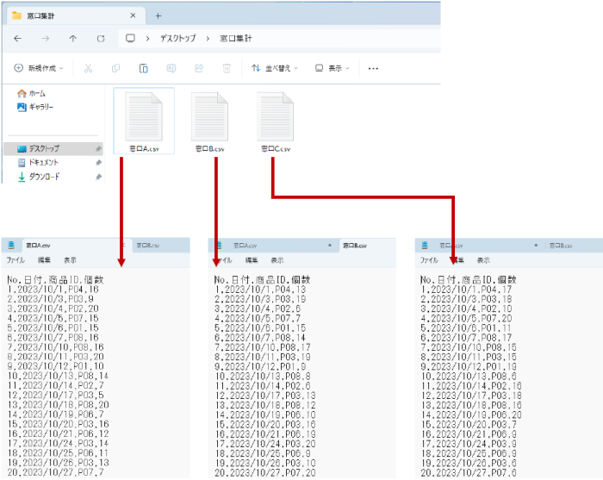Open 編集 menu in the 窓口A.csv Notepad
This screenshot has width=603, height=480.
point(44,259)
